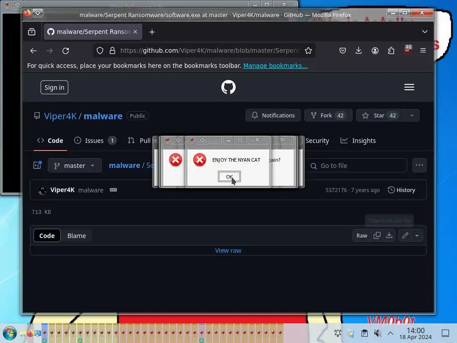Image resolution: width=457 pixels, height=343 pixels.
Task: Open the Firefox View icon in the tab bar
Action: [x=32, y=32]
